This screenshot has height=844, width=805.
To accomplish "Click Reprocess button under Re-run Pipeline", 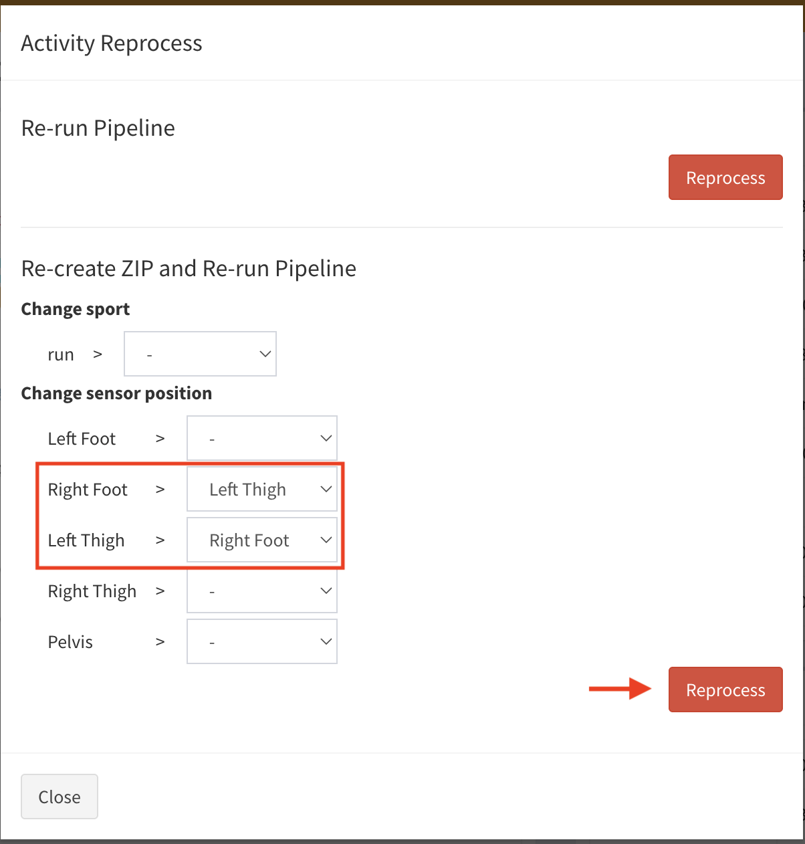I will coord(725,177).
